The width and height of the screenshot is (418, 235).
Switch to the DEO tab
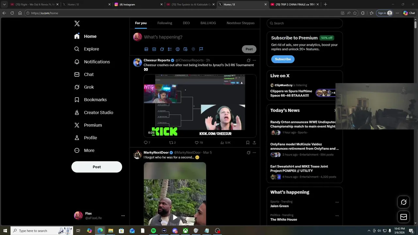[186, 23]
